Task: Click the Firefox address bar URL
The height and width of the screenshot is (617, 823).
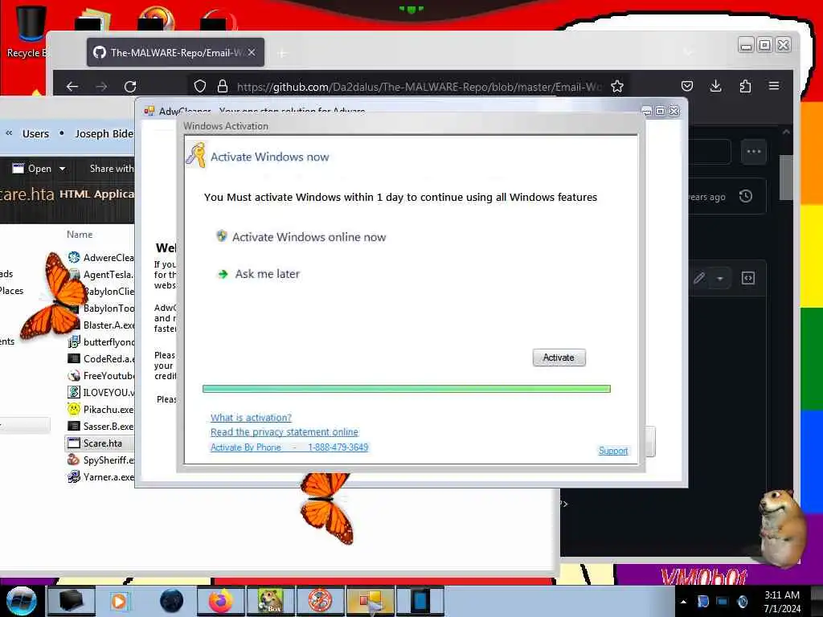Action: click(x=419, y=87)
